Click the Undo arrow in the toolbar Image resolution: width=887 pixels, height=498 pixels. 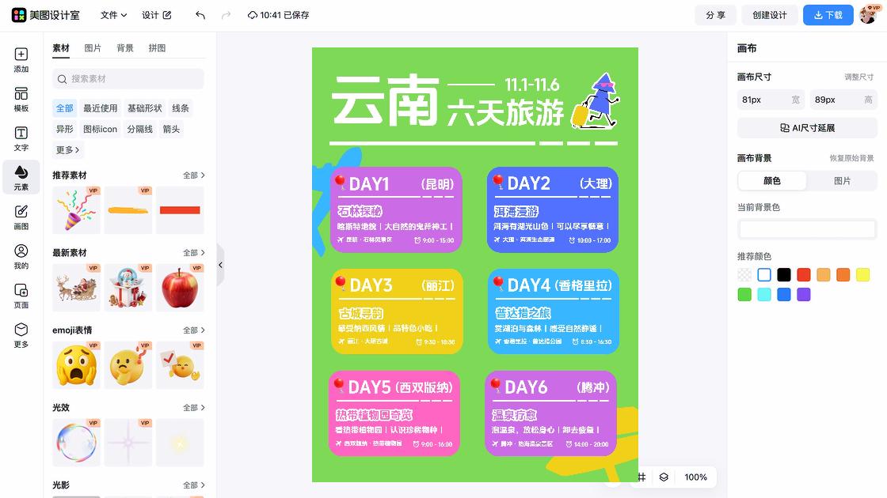199,14
